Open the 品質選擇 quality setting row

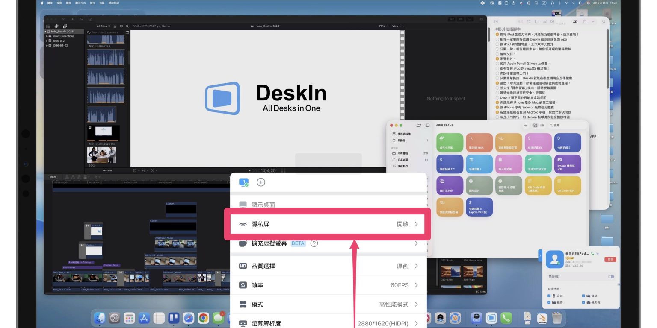point(328,266)
